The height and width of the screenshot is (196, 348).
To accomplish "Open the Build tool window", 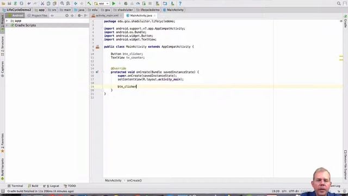I will click(33, 186).
